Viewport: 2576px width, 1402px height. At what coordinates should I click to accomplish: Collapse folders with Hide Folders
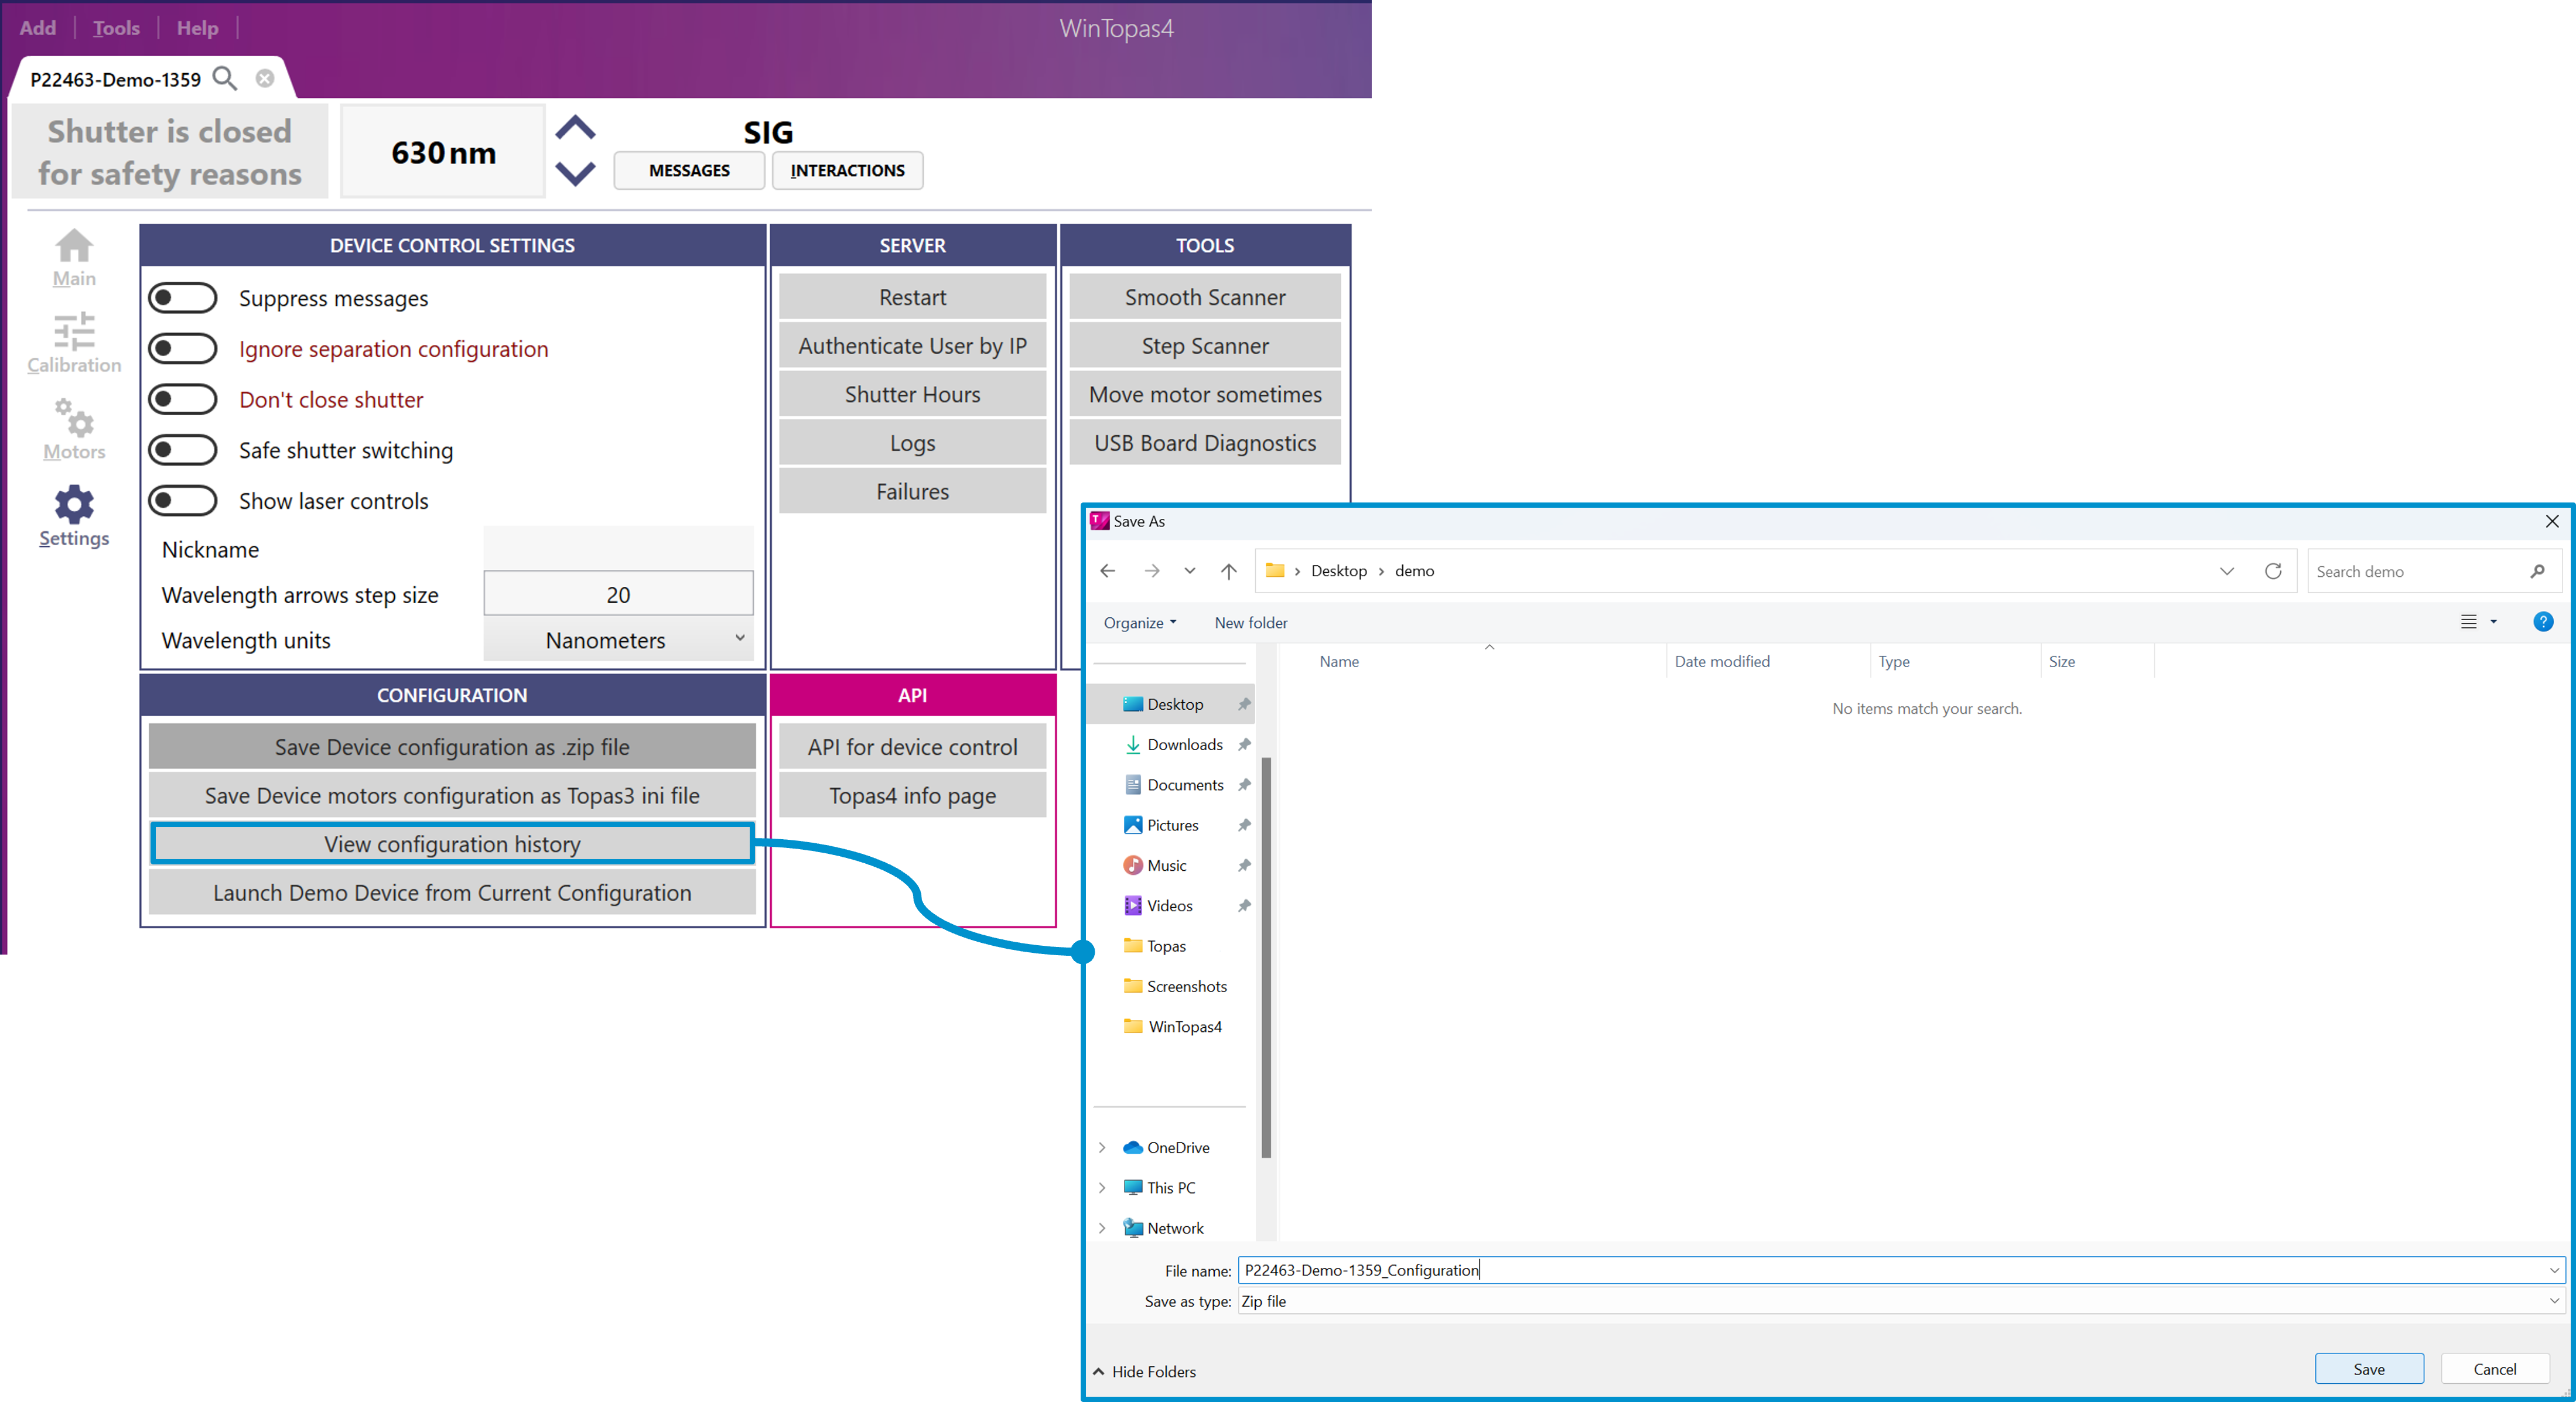pyautogui.click(x=1144, y=1371)
